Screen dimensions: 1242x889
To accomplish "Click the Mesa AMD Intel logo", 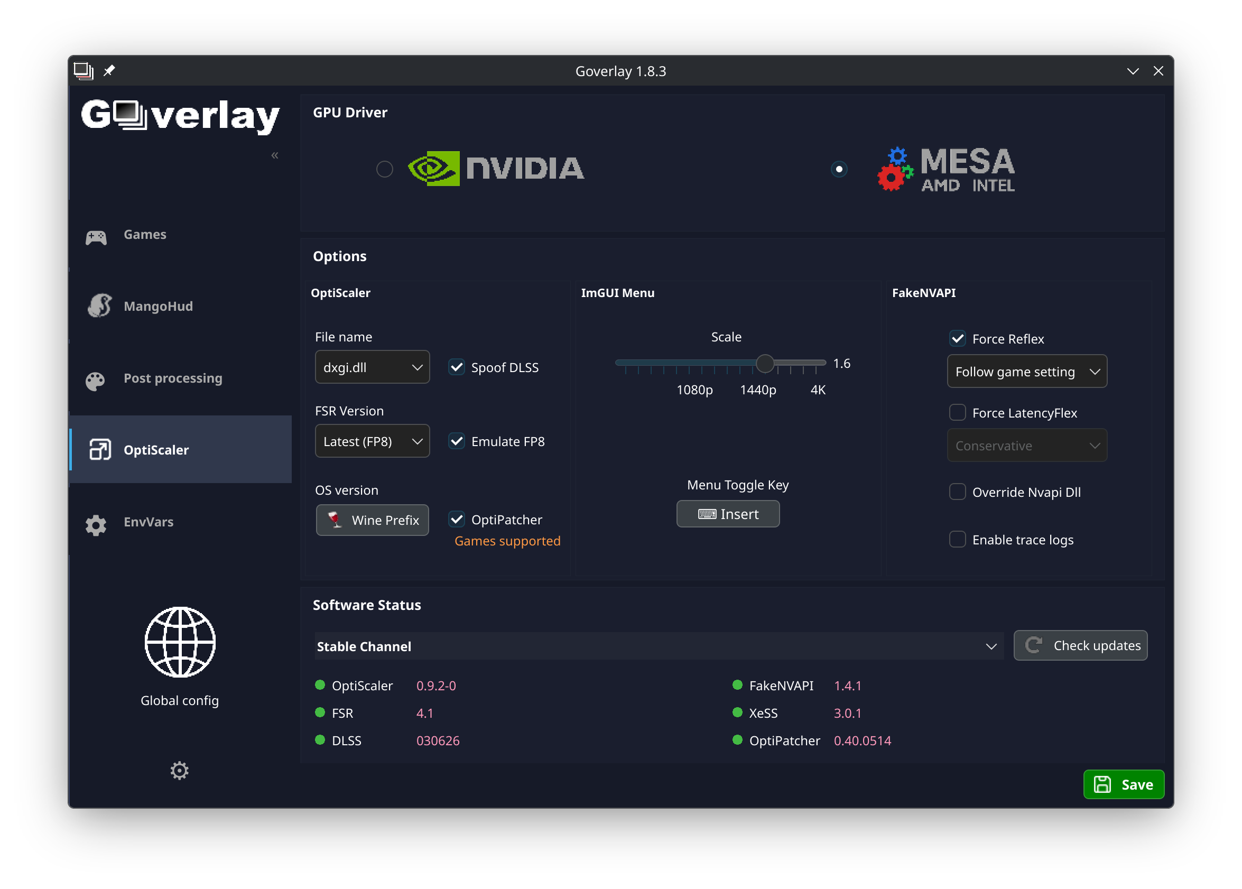I will click(x=946, y=169).
